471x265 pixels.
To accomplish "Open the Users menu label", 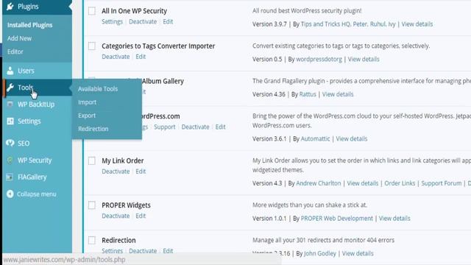I will pos(26,71).
